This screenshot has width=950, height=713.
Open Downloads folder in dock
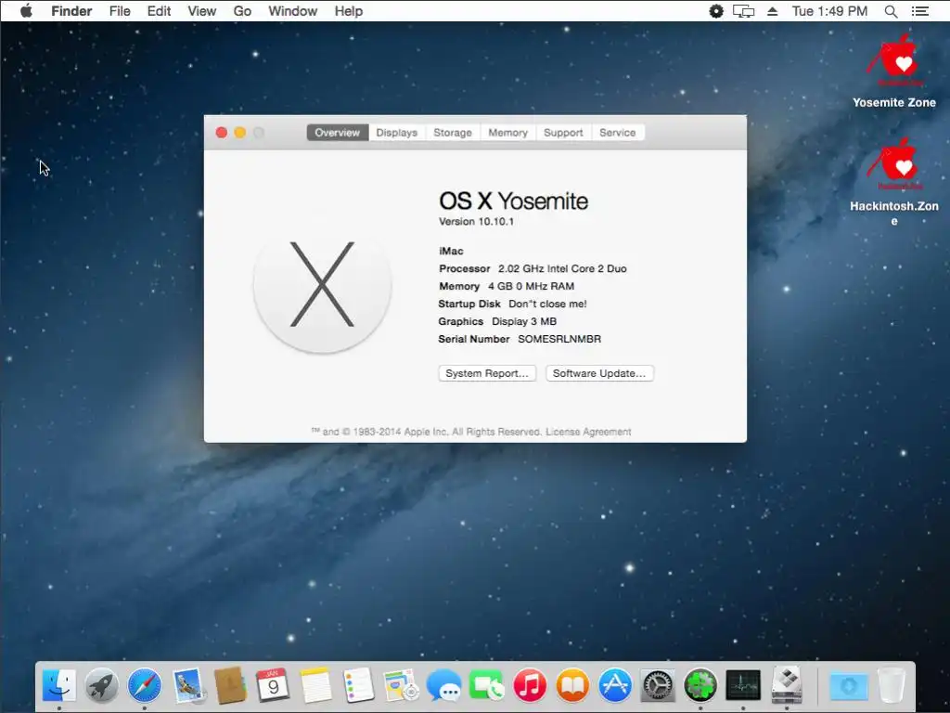pyautogui.click(x=848, y=686)
